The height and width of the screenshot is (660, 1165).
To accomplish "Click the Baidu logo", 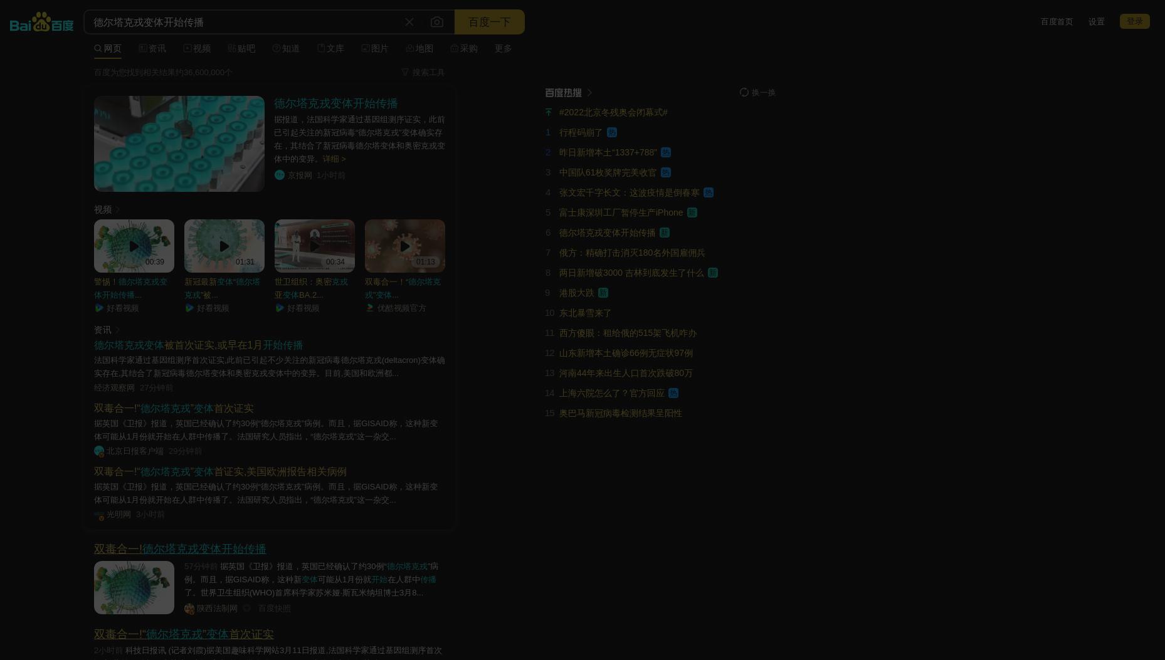I will (x=42, y=22).
